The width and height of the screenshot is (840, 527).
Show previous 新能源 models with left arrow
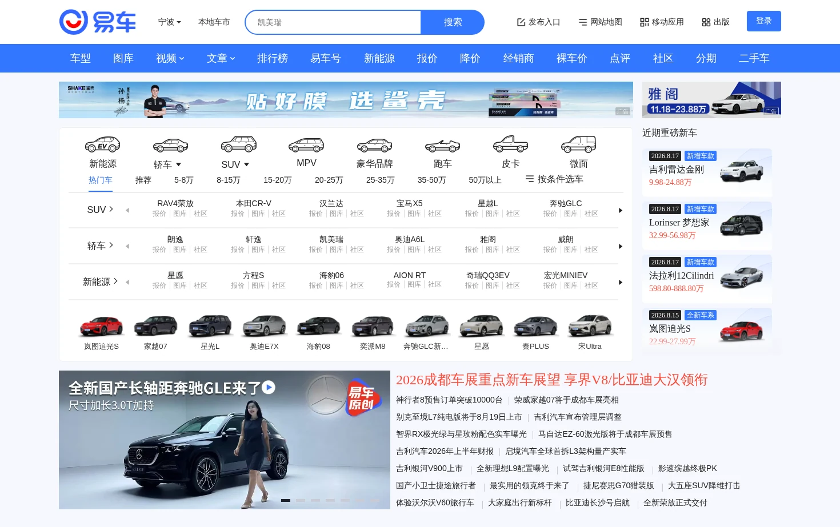pos(127,283)
